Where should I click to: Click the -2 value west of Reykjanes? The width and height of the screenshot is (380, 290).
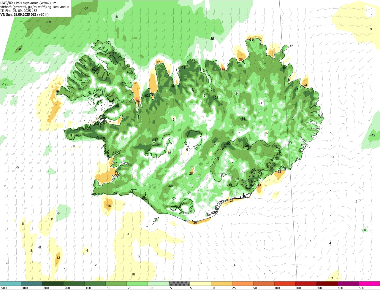click(26, 208)
